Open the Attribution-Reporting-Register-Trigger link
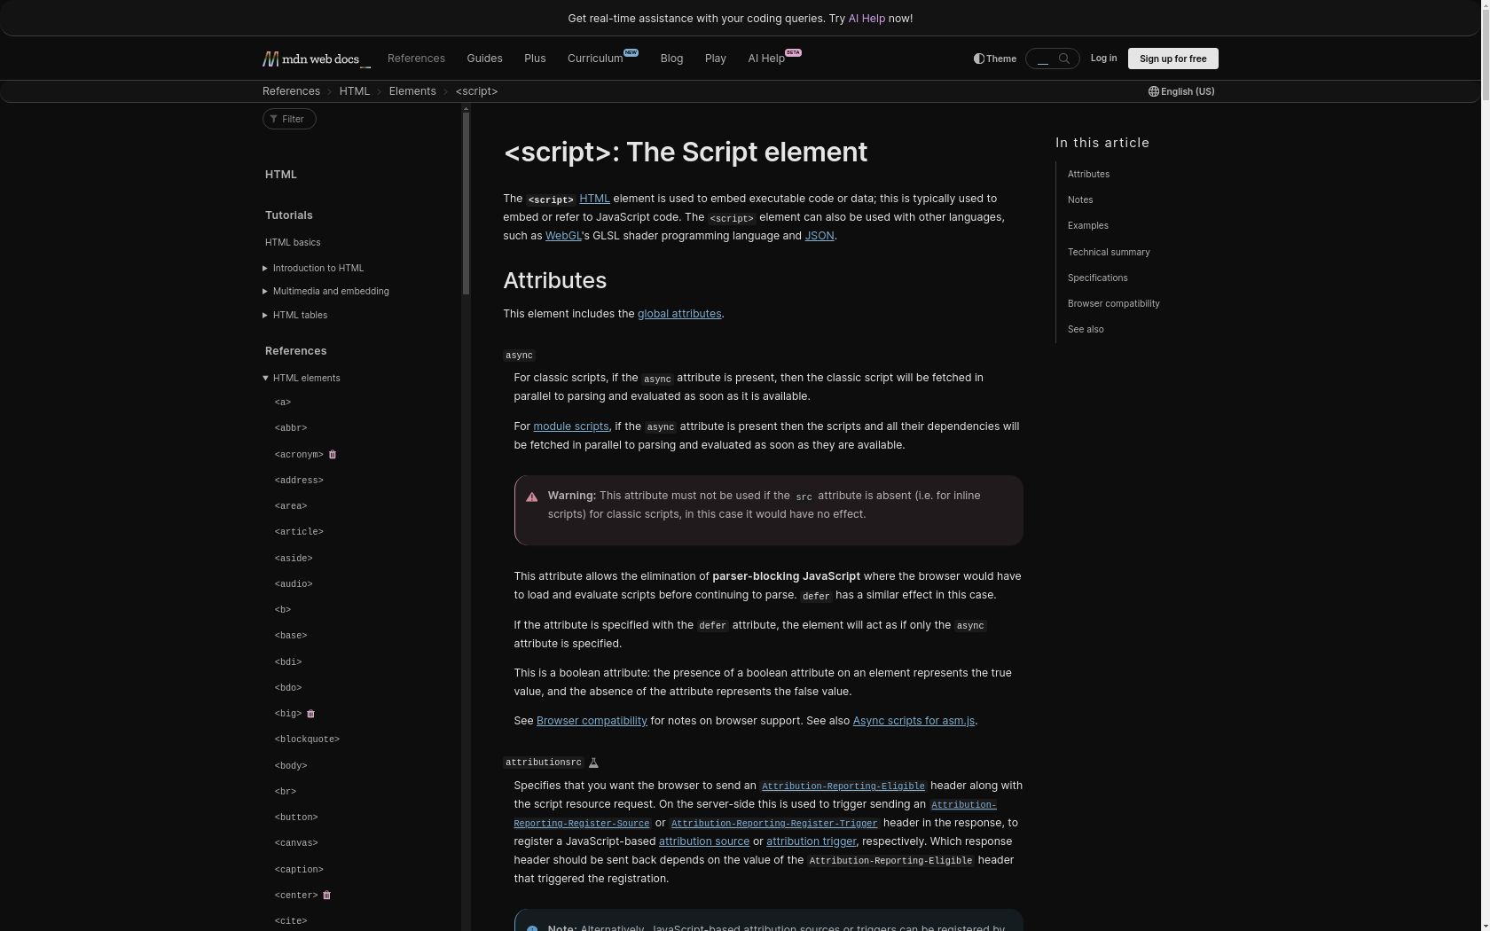The image size is (1490, 931). (x=774, y=824)
